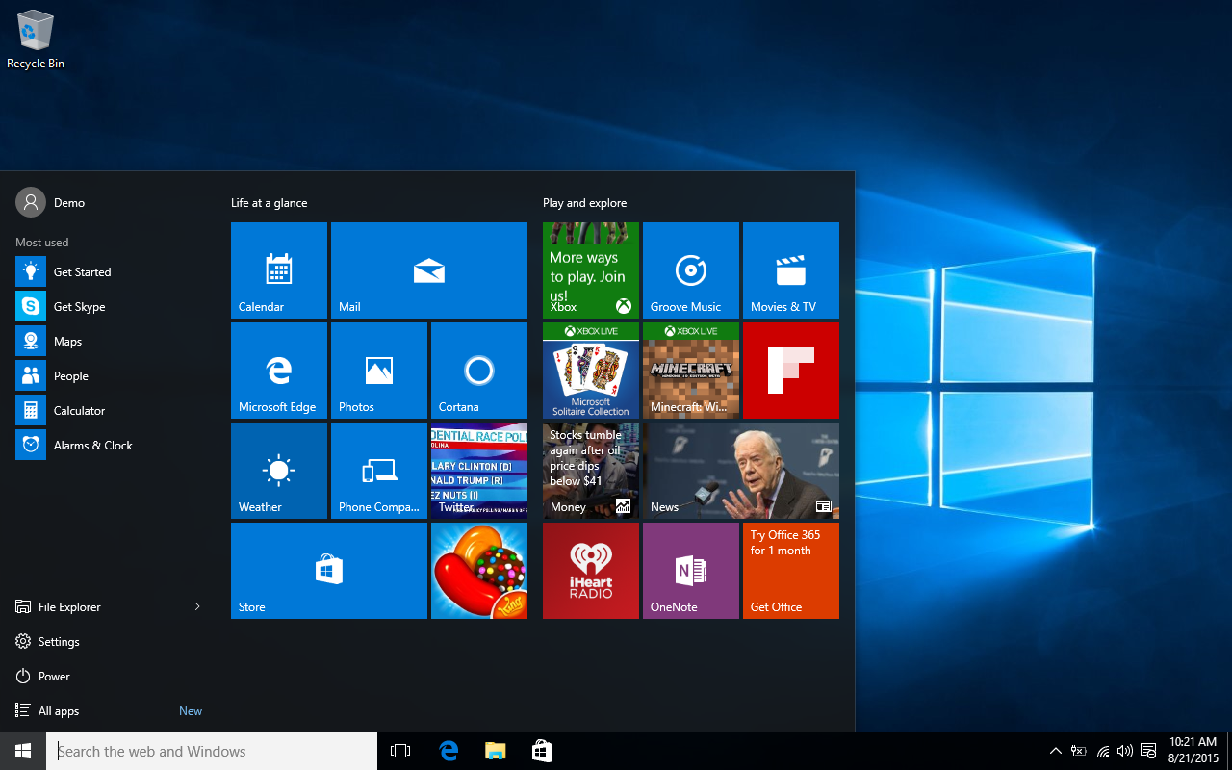
Task: Open the Mail tile
Action: coord(429,270)
